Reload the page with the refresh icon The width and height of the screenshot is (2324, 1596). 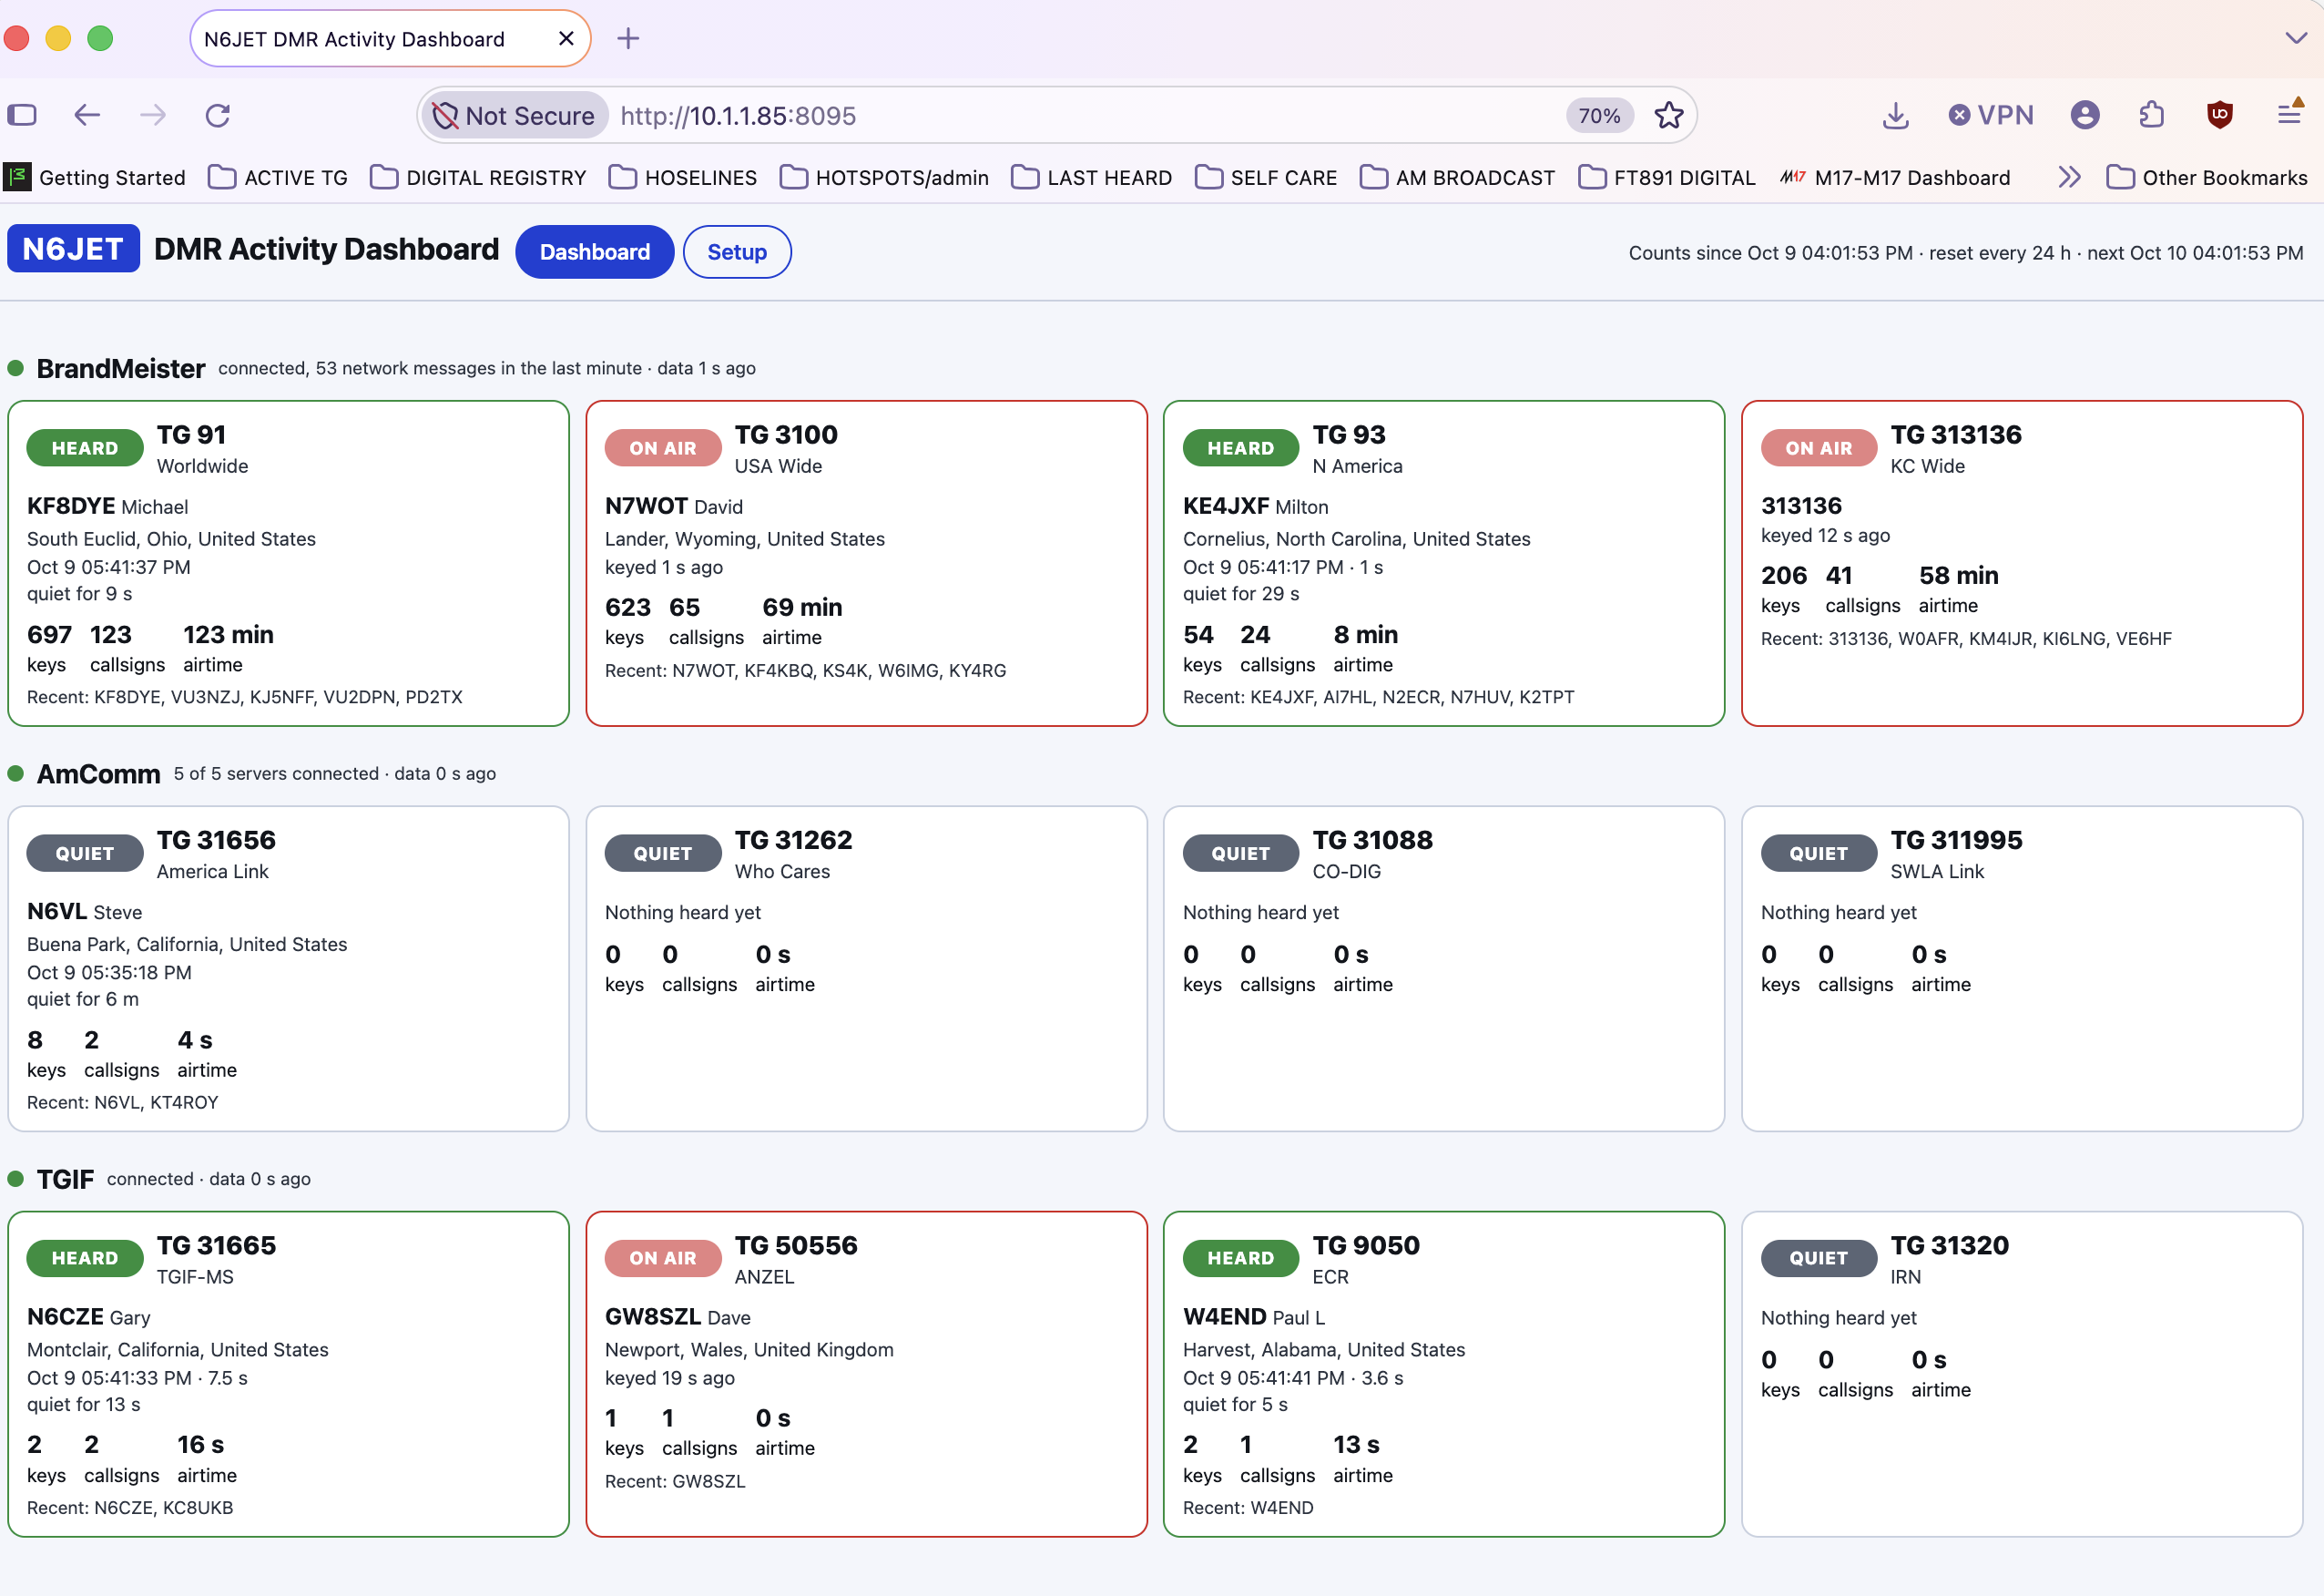point(218,115)
